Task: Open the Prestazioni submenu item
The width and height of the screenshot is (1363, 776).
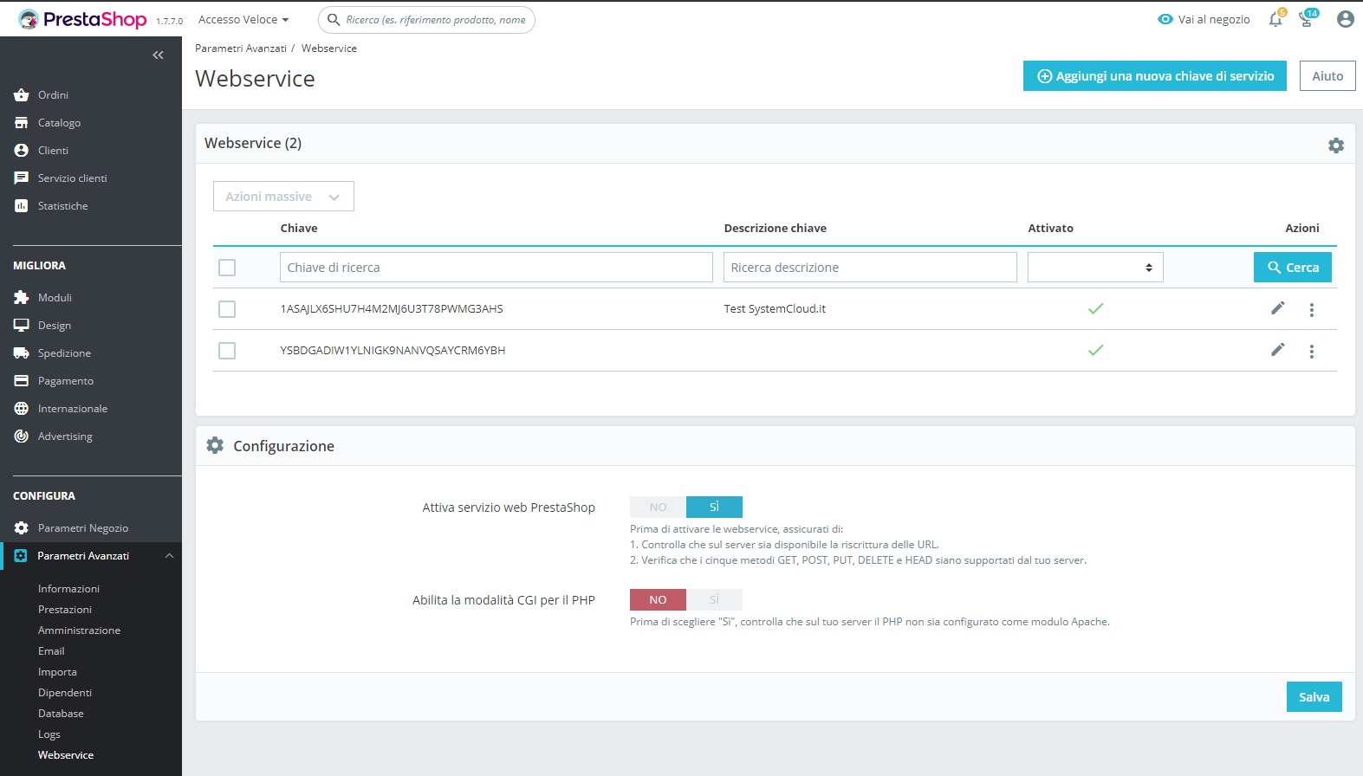Action: (65, 610)
